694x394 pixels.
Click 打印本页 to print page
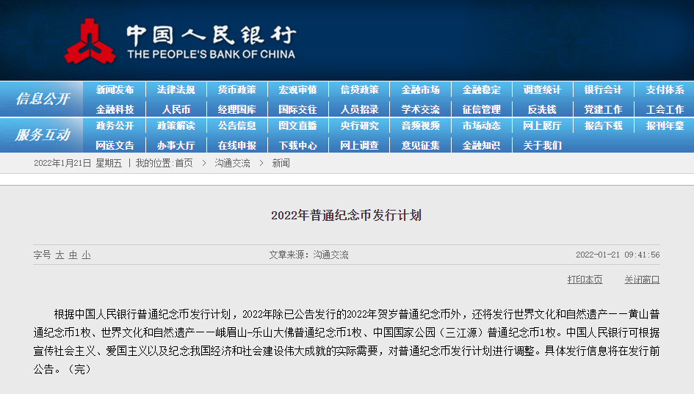(585, 280)
